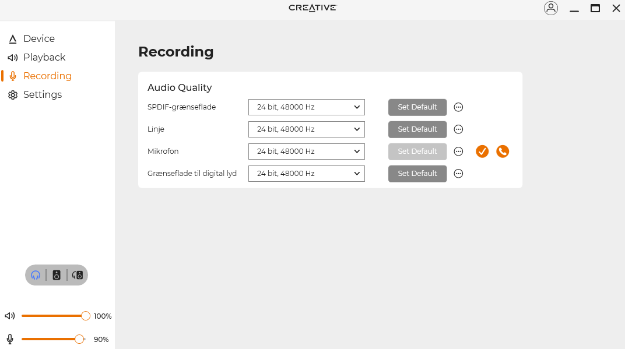Viewport: 625px width, 349px height.
Task: Open more options for Linje
Action: click(458, 129)
